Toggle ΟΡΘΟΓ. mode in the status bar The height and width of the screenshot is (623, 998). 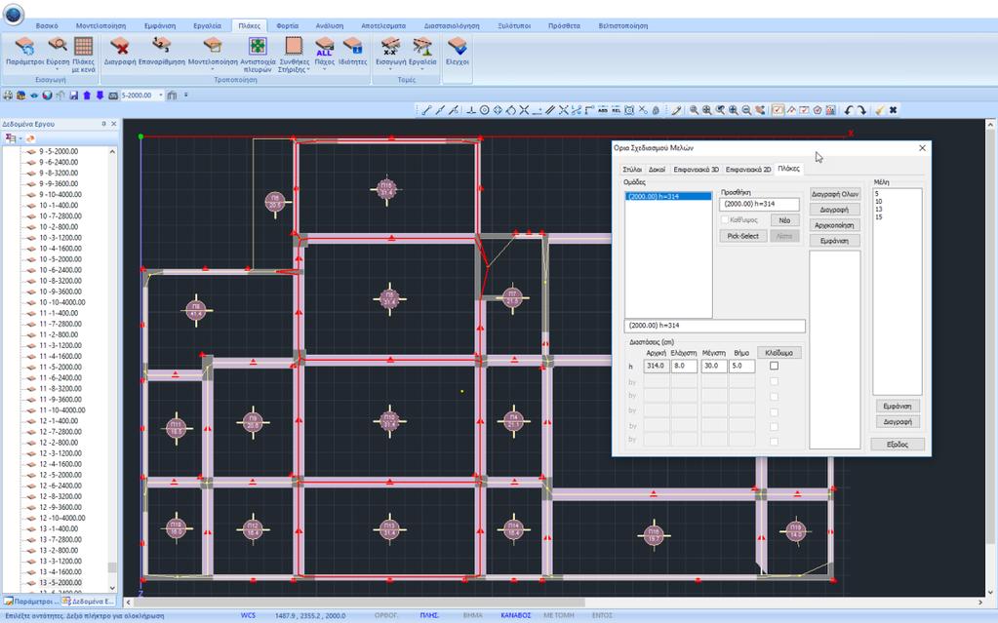pos(386,615)
